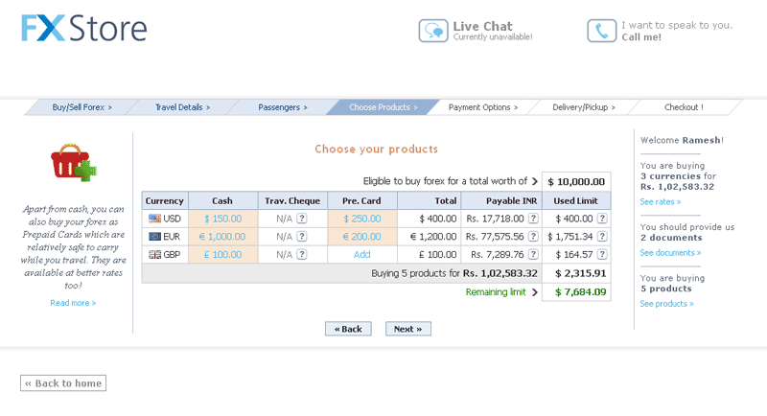Open Read more about prepaid cards
Viewport: 767px width, 416px height.
pos(73,303)
